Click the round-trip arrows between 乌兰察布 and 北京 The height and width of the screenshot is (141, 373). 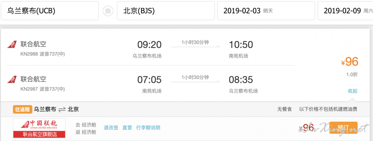pos(62,109)
